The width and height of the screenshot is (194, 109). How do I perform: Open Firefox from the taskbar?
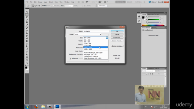[36, 107]
